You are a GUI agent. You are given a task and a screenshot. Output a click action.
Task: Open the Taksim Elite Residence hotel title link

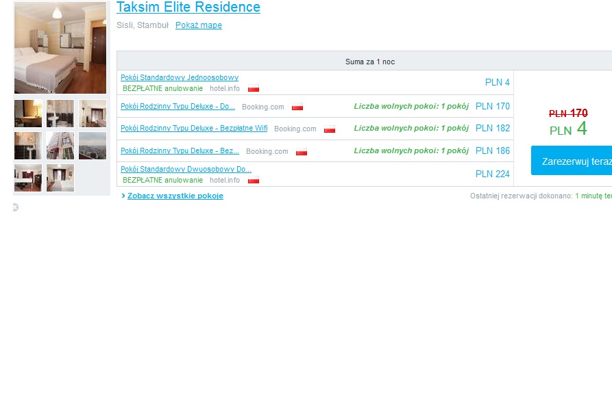tap(188, 7)
